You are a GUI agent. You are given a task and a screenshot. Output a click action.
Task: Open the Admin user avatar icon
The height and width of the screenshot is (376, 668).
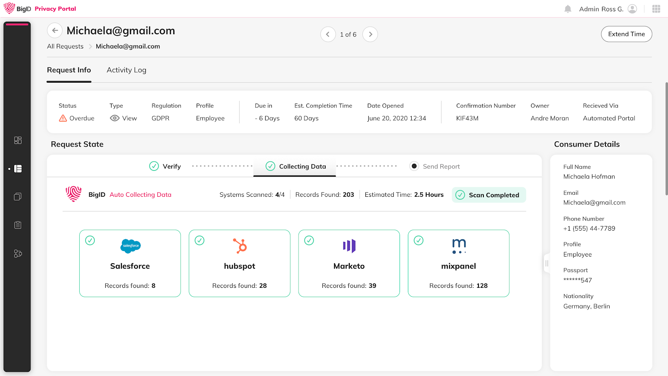632,9
